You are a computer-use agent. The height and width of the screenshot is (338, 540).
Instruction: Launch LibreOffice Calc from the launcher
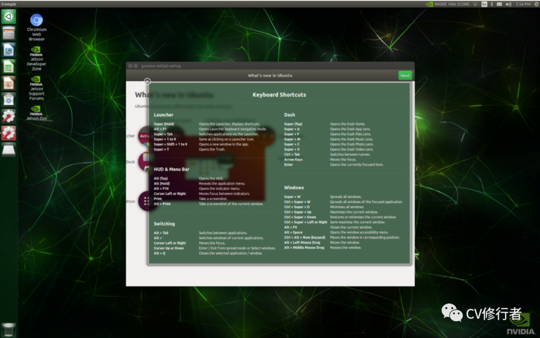tap(8, 66)
